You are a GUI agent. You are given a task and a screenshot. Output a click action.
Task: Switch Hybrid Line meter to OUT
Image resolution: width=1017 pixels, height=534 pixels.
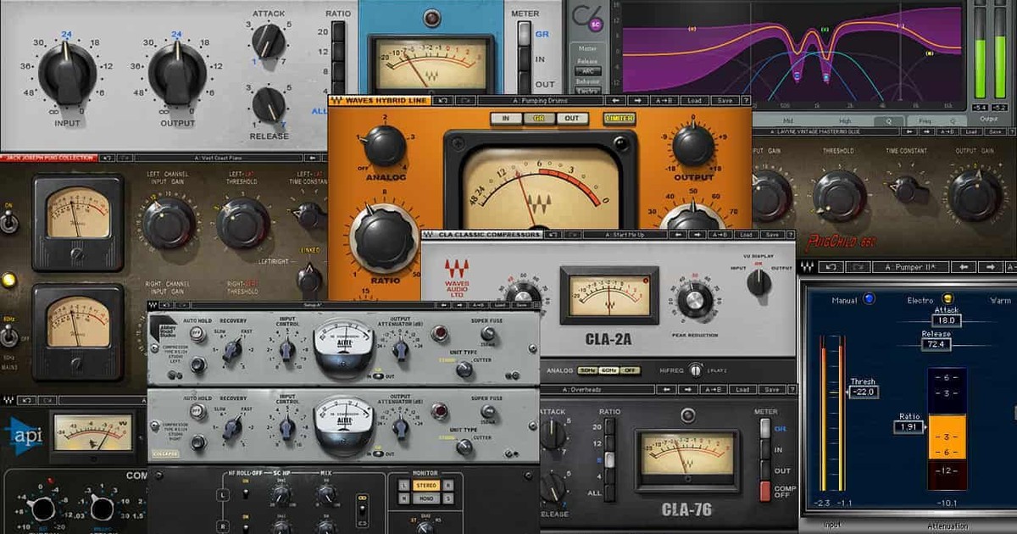point(572,119)
